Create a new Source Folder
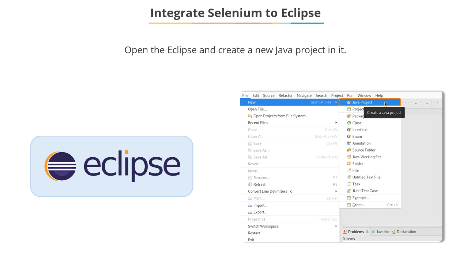Image resolution: width=476 pixels, height=259 pixels. point(370,150)
